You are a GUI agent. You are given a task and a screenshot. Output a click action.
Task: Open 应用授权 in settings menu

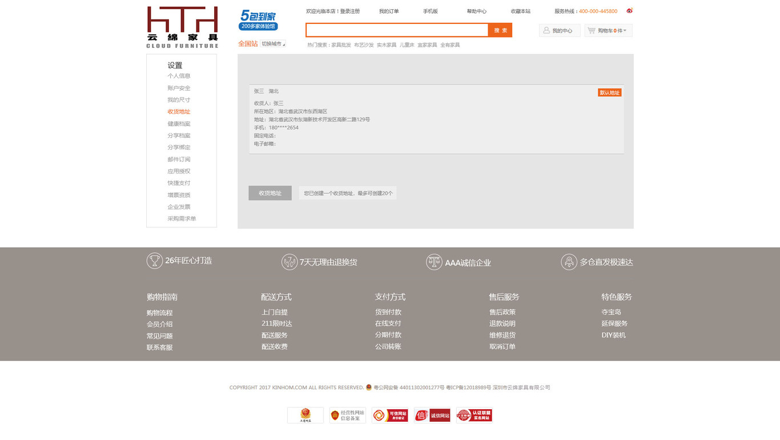click(179, 171)
